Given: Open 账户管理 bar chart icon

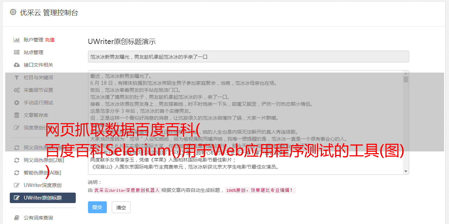Looking at the screenshot, I should (16, 40).
